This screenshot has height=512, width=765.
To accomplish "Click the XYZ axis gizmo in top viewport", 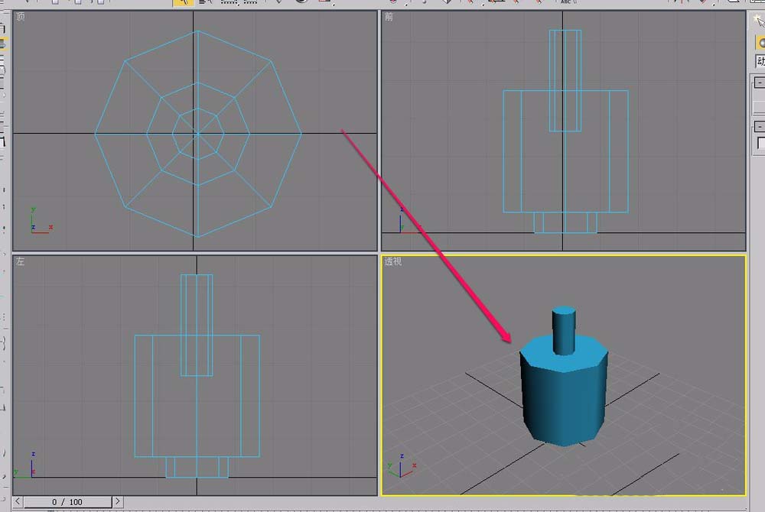I will 38,221.
